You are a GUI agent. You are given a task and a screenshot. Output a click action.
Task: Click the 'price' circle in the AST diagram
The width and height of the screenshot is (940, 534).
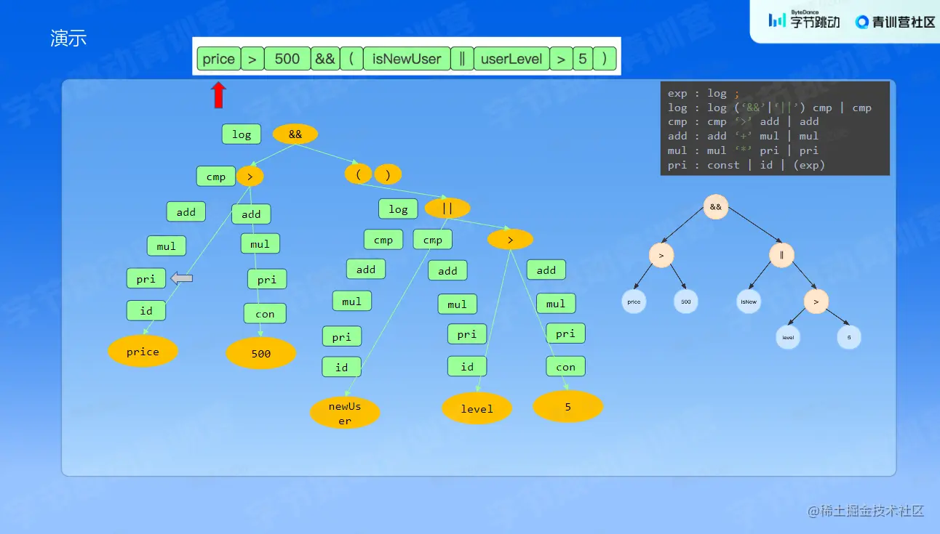pyautogui.click(x=634, y=302)
